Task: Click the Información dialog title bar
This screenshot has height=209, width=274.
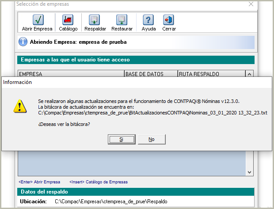Action: click(x=137, y=82)
